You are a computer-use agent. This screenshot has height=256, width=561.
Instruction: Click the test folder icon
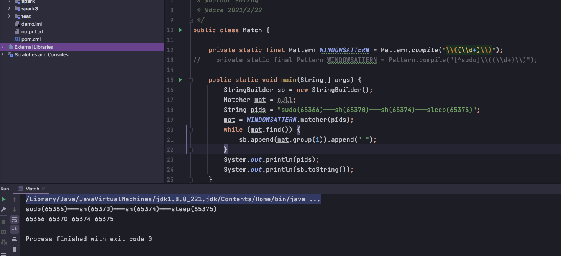tap(17, 16)
